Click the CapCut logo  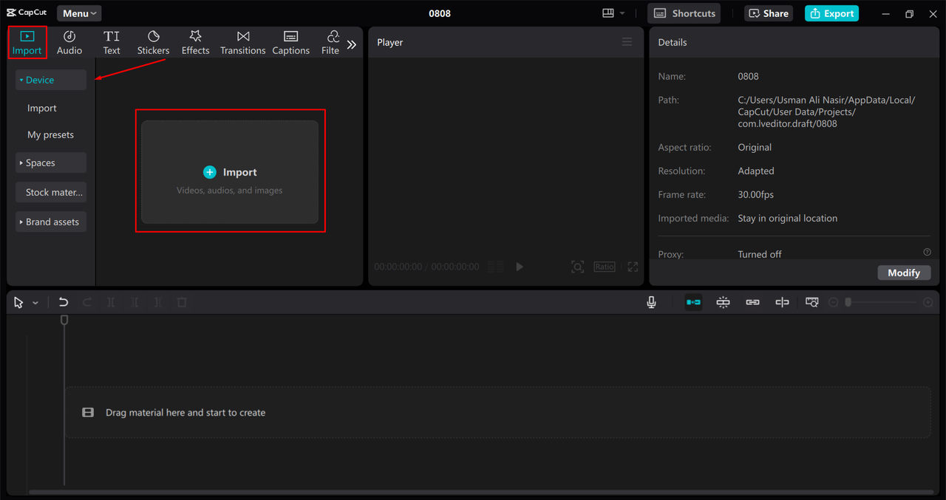[x=27, y=13]
